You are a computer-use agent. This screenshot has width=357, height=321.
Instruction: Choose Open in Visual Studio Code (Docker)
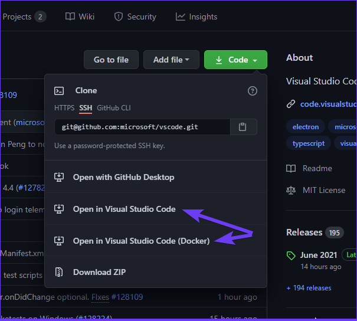pyautogui.click(x=156, y=241)
